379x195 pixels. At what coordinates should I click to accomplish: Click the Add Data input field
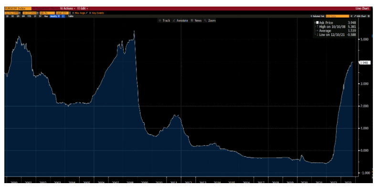point(337,16)
